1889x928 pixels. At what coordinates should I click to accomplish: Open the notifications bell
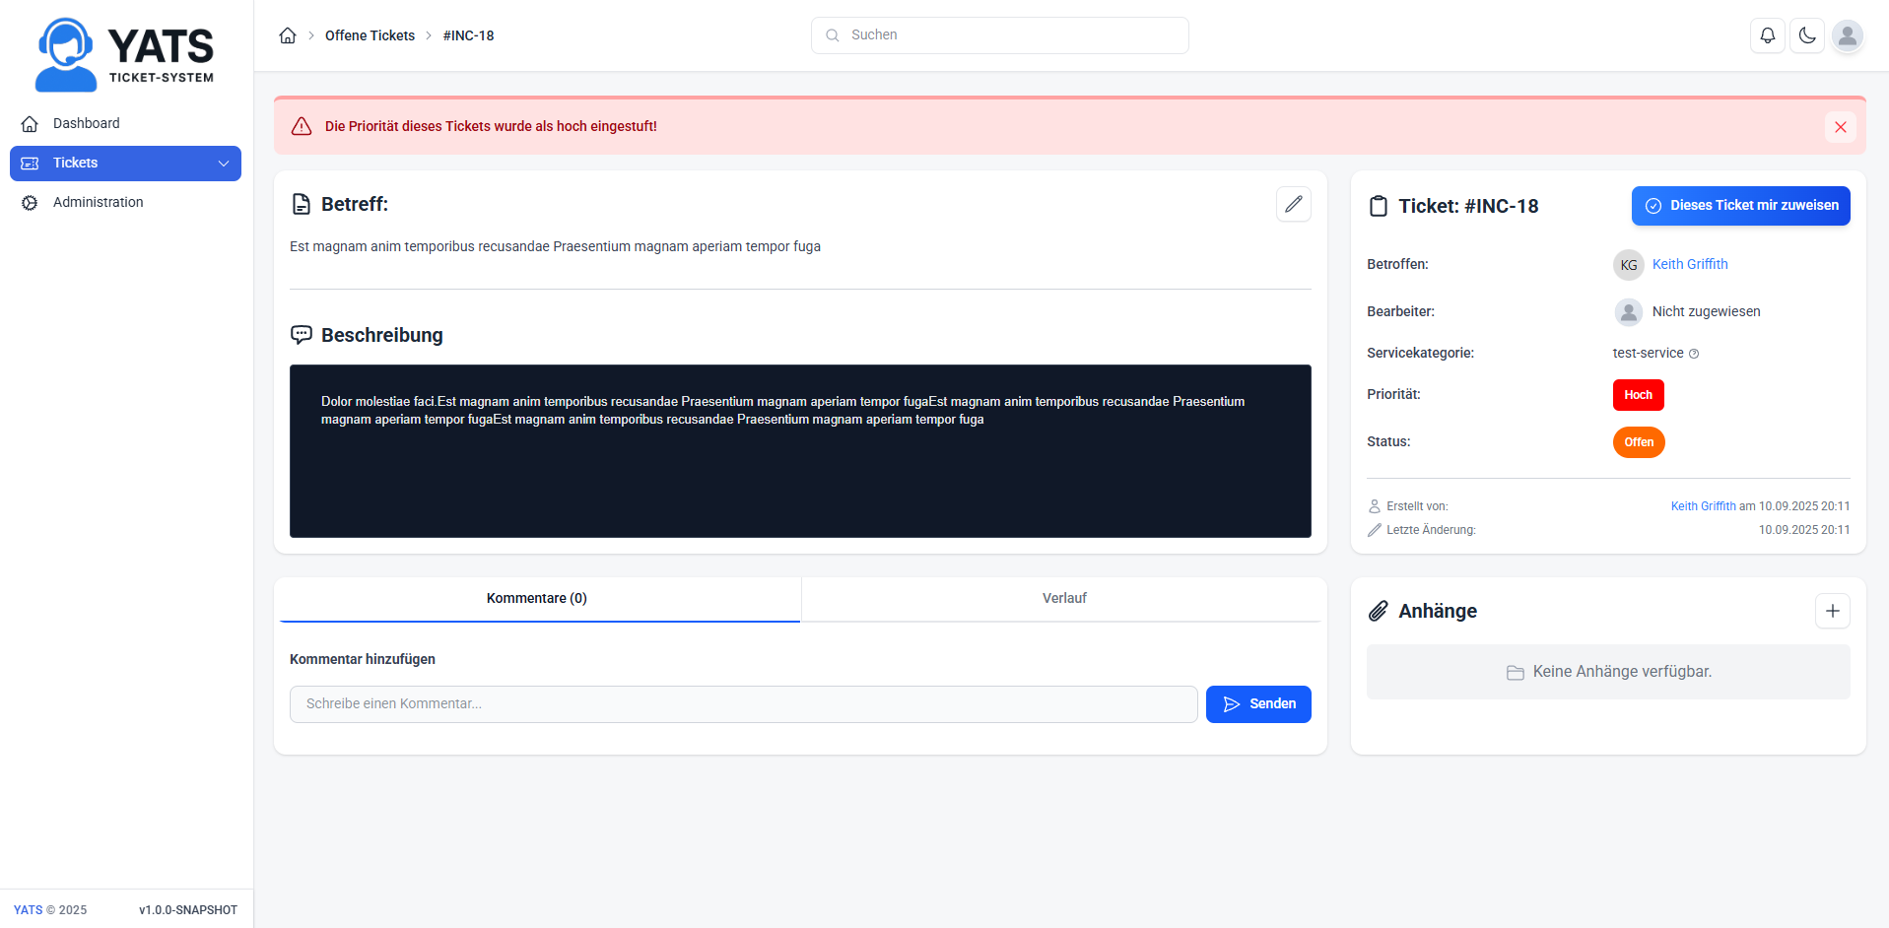coord(1767,35)
